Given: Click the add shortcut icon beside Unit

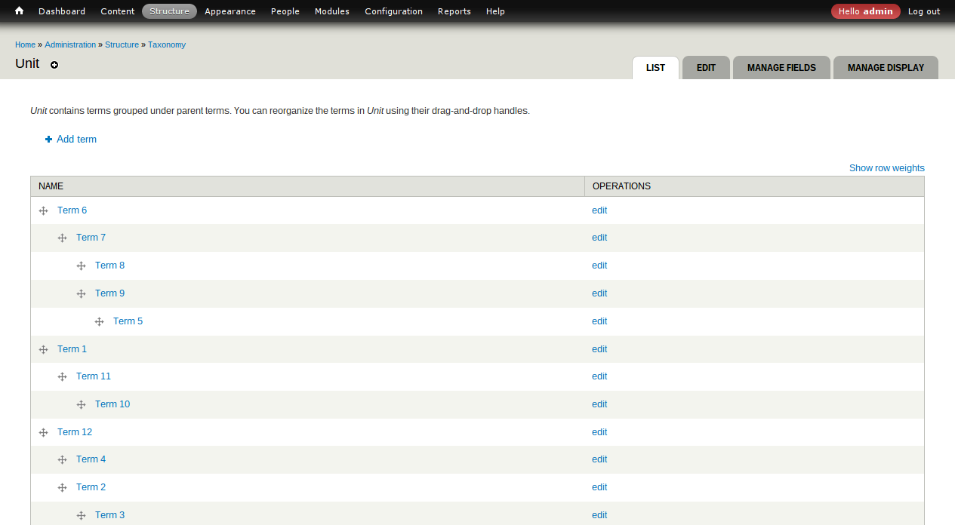Looking at the screenshot, I should [54, 65].
